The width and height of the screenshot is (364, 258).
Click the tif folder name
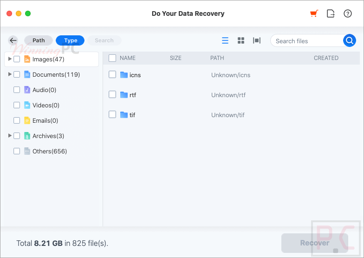[132, 115]
